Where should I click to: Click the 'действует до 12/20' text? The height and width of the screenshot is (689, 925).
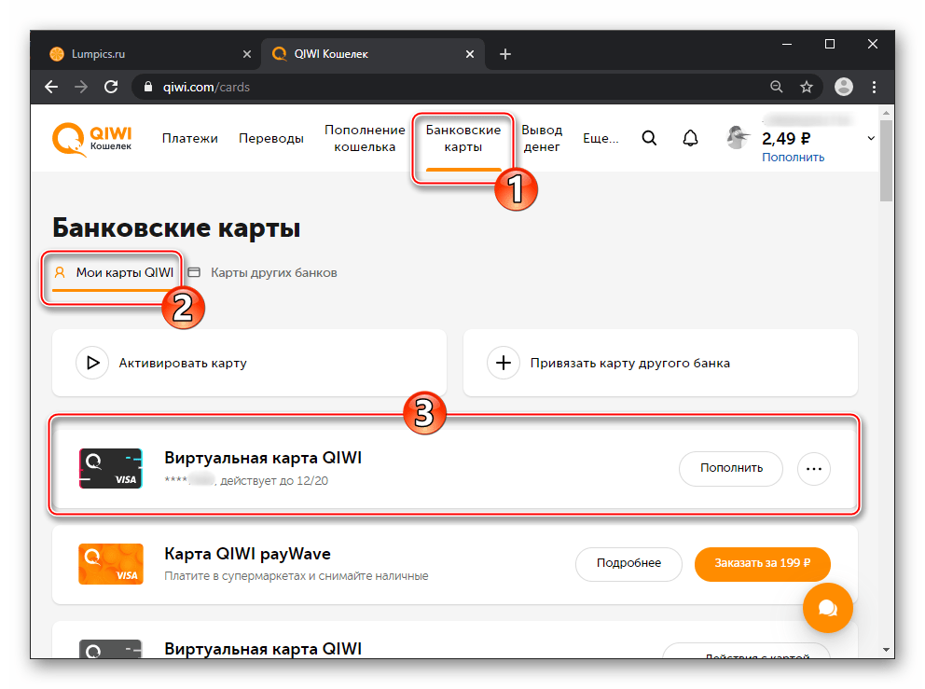274,481
